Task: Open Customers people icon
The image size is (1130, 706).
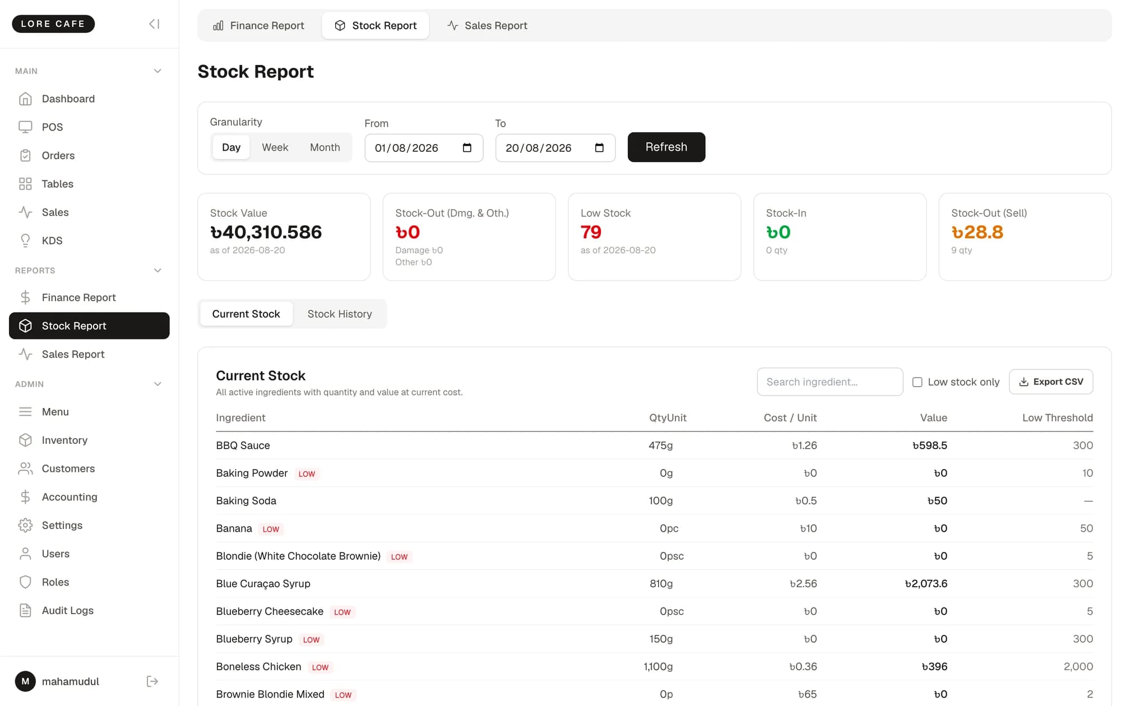Action: [25, 469]
